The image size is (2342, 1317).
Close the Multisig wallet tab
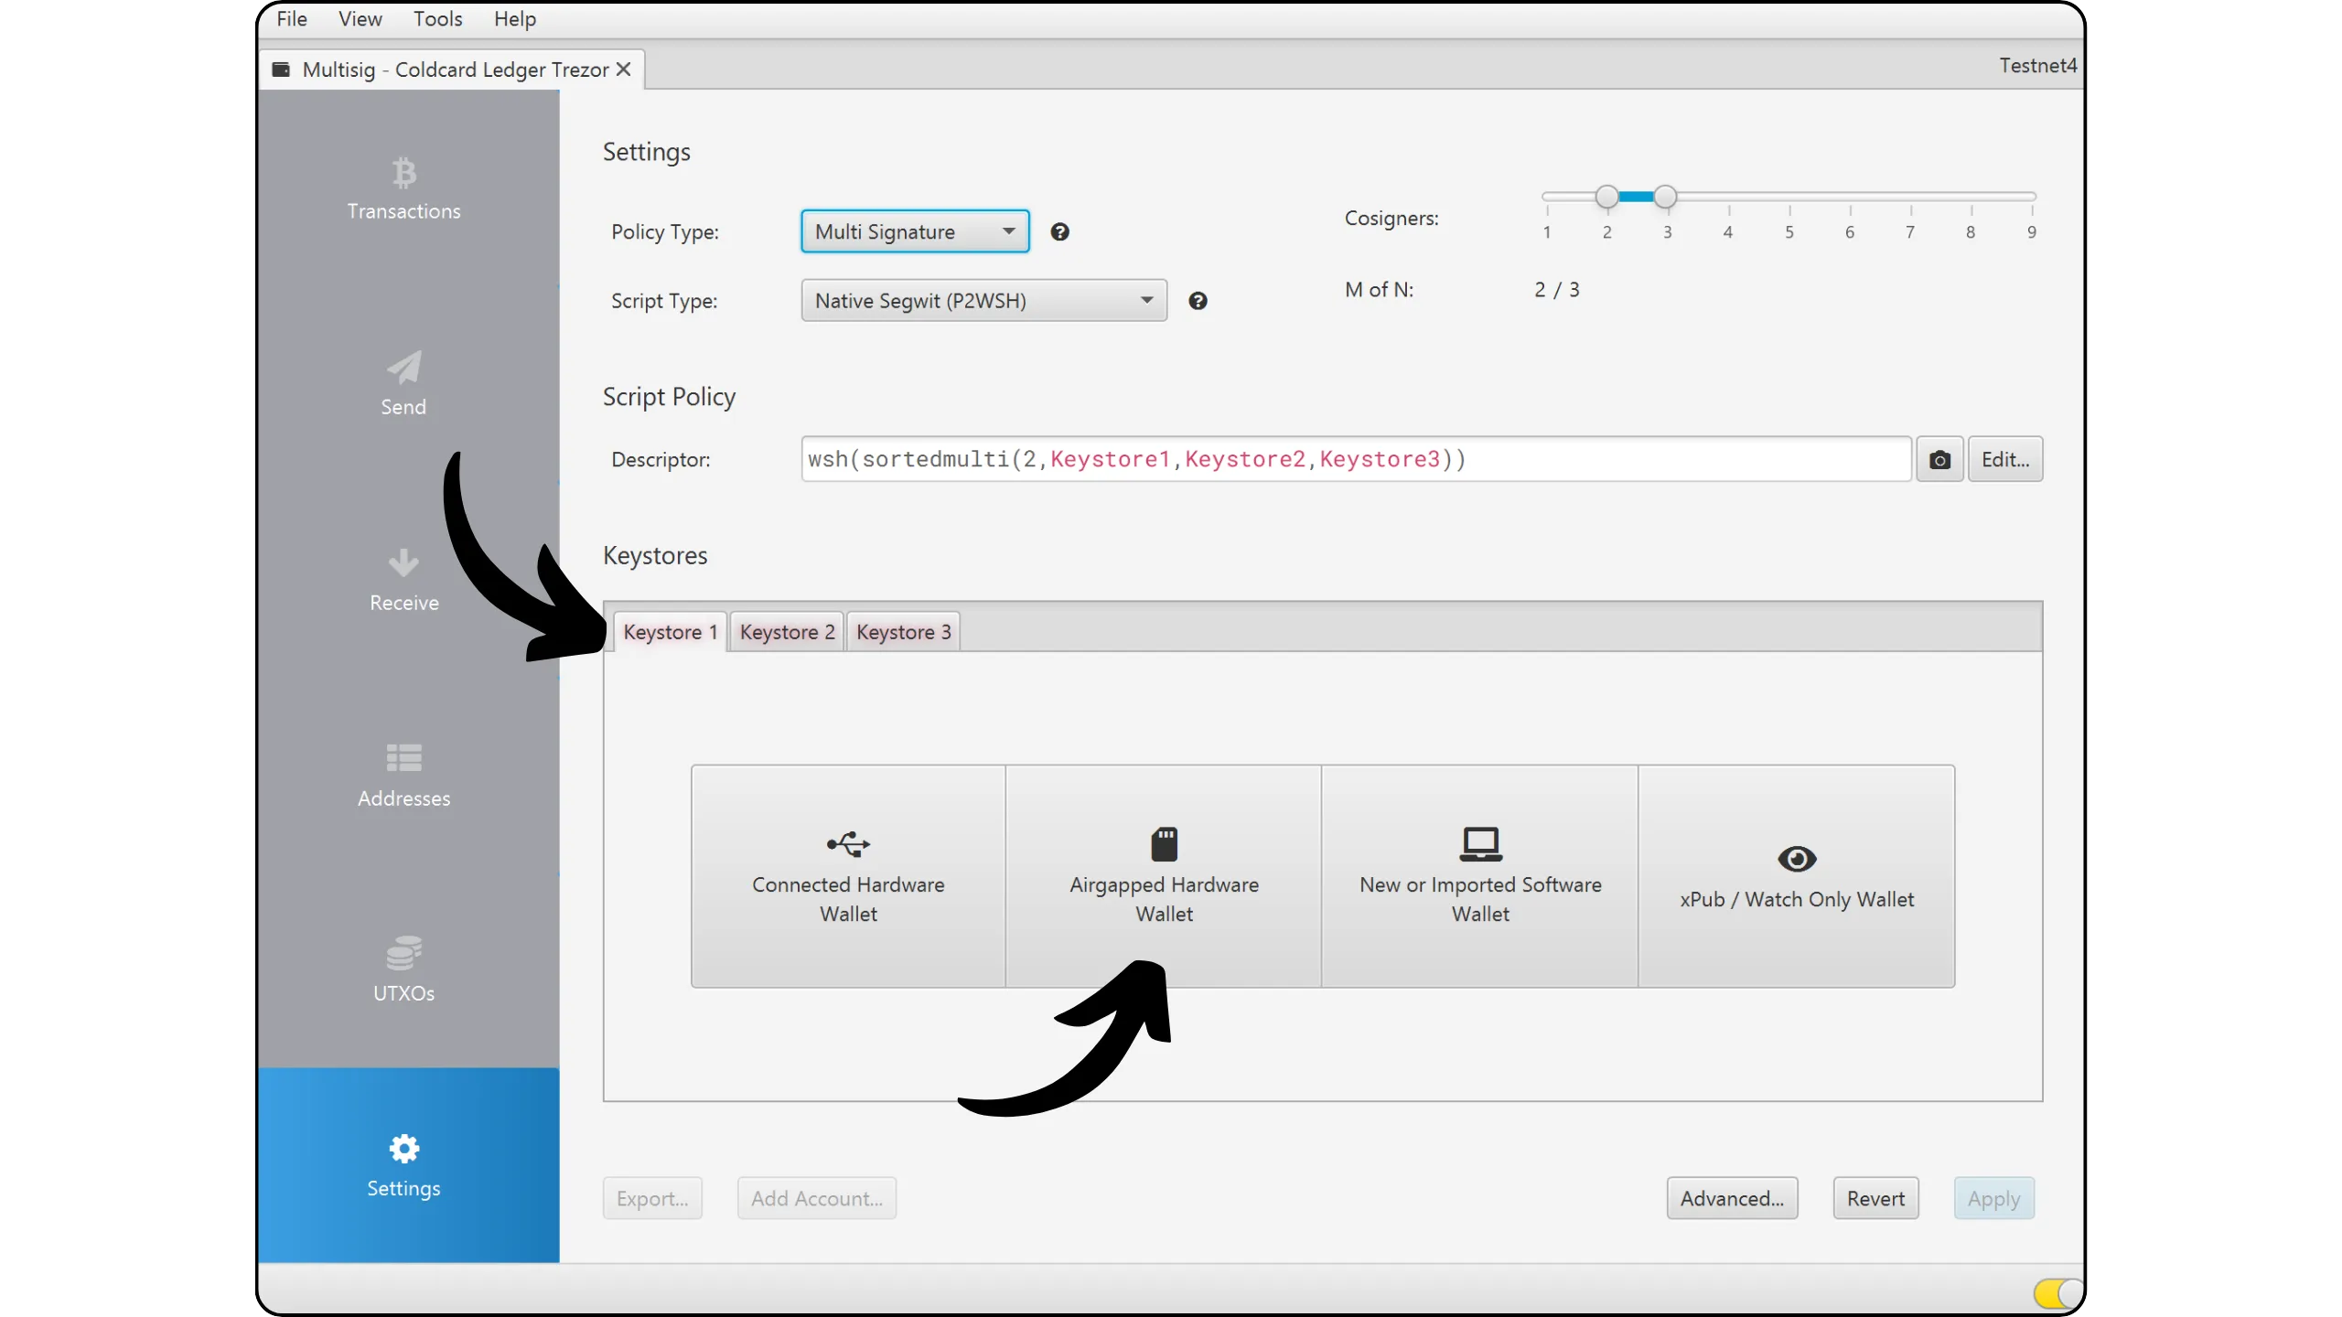click(x=624, y=70)
